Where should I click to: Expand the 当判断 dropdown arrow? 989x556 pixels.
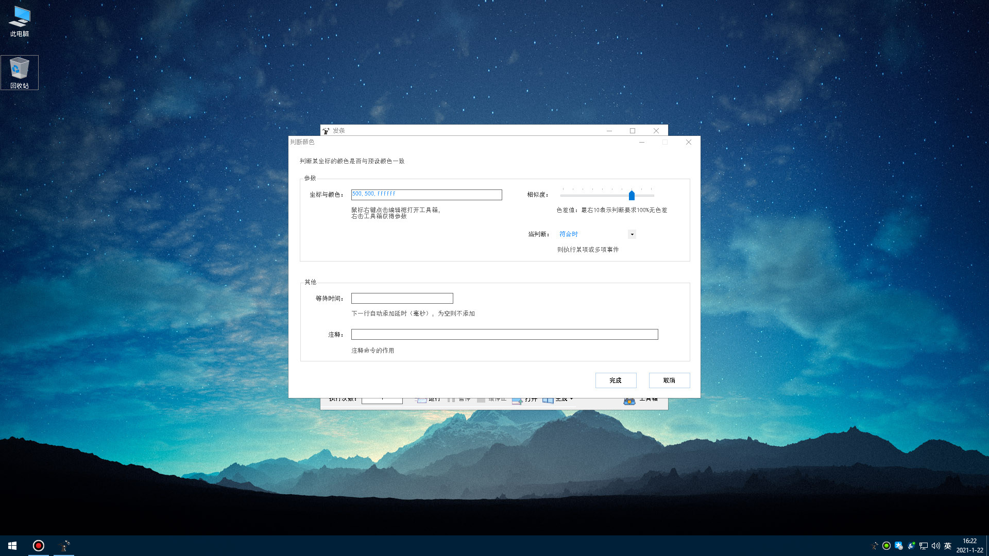(x=632, y=234)
